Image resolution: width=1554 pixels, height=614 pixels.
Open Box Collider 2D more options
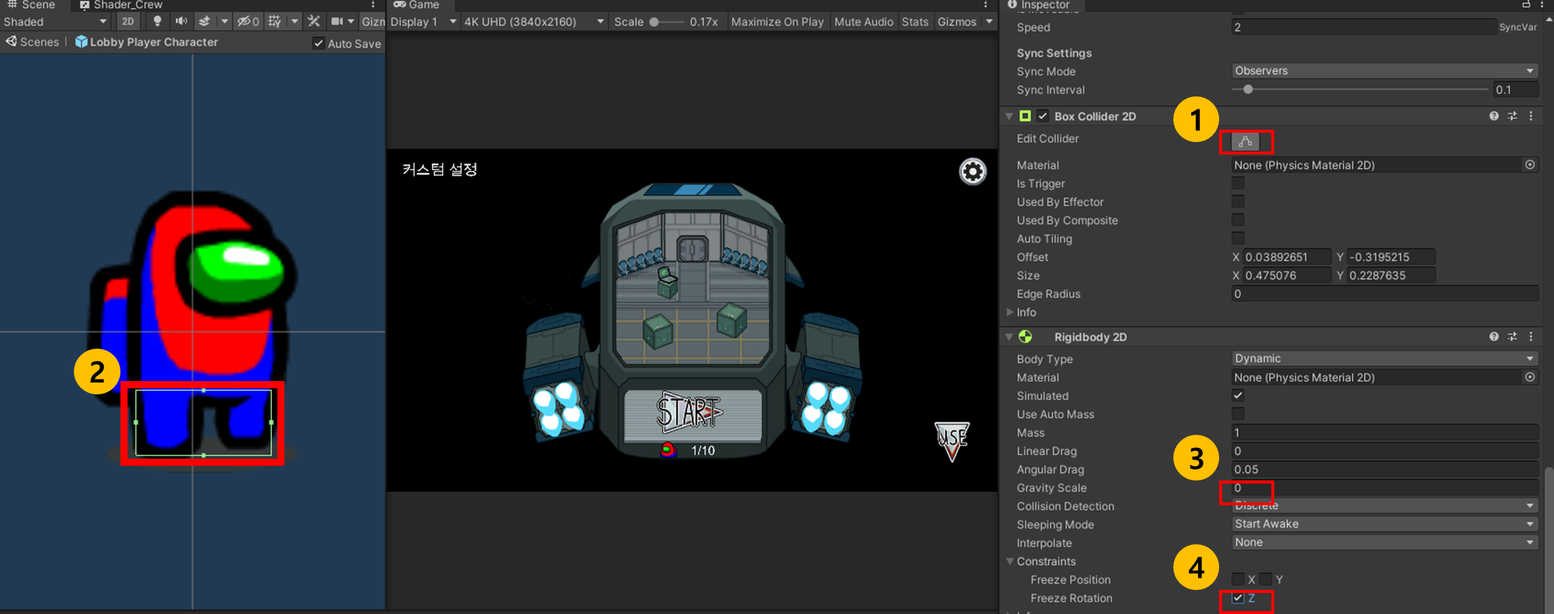coord(1531,116)
